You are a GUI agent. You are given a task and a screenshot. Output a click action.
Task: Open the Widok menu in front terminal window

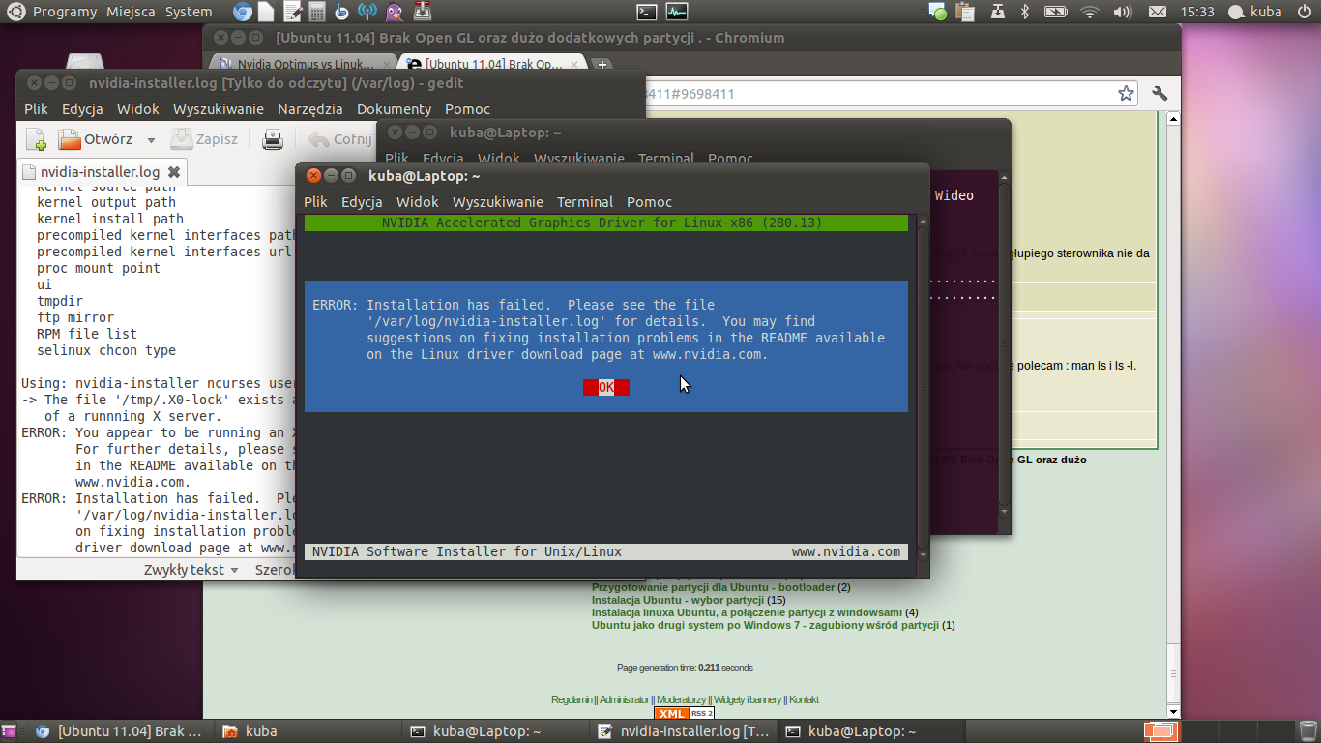418,202
